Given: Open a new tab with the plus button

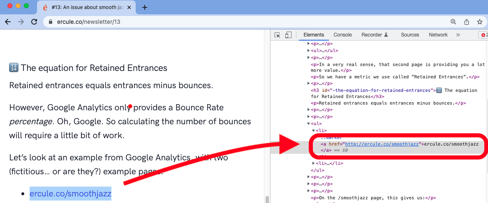Looking at the screenshot, I should click(144, 7).
